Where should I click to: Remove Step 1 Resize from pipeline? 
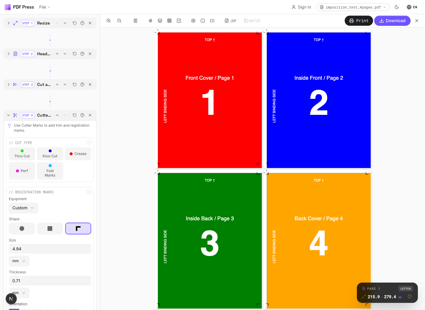[x=90, y=23]
